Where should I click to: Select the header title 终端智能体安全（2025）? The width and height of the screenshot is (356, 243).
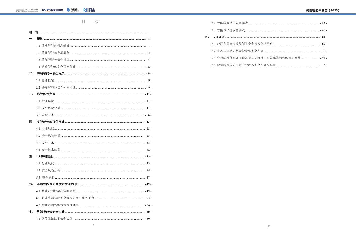(323, 10)
